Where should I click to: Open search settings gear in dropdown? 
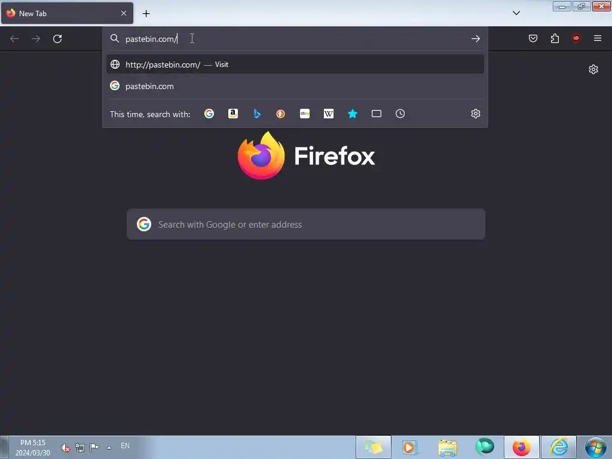pos(475,114)
